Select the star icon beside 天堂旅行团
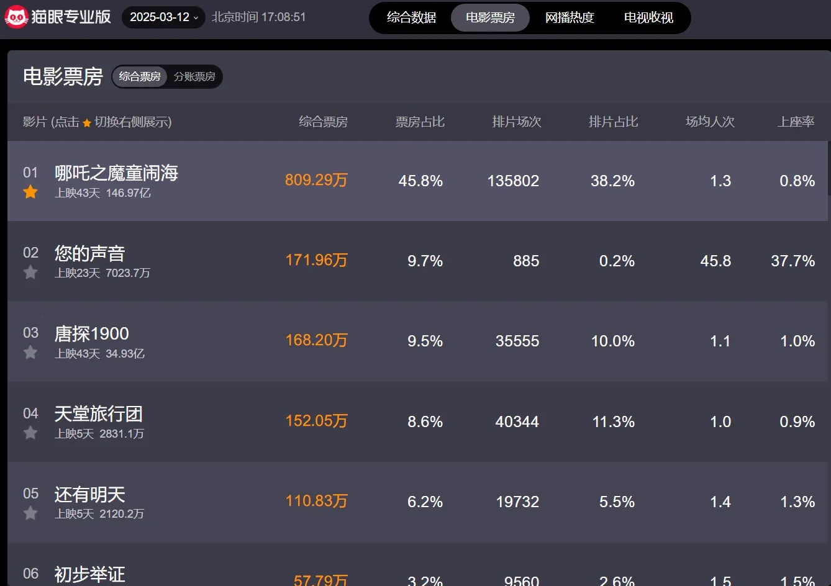Image resolution: width=831 pixels, height=586 pixels. (x=30, y=433)
